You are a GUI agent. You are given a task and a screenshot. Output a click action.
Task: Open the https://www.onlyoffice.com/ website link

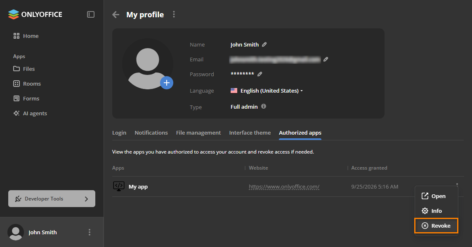284,186
